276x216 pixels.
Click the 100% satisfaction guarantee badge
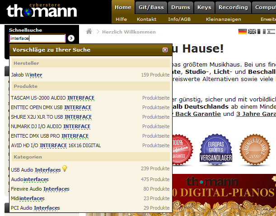tap(182, 149)
